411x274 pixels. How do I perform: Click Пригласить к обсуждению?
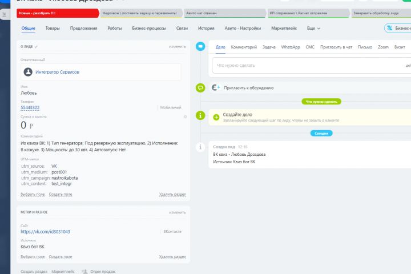click(x=248, y=88)
